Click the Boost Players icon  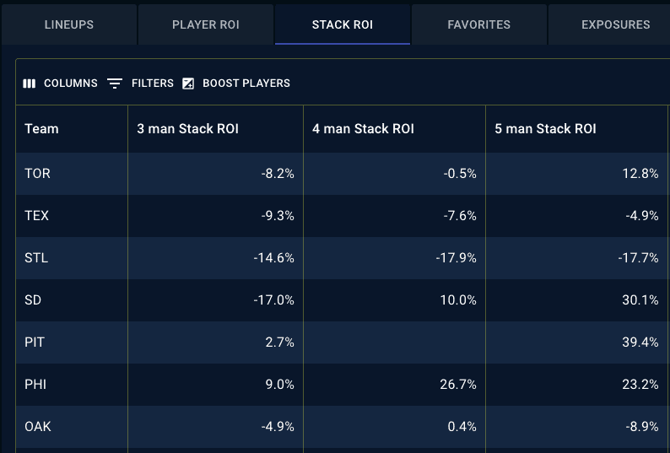(x=188, y=84)
